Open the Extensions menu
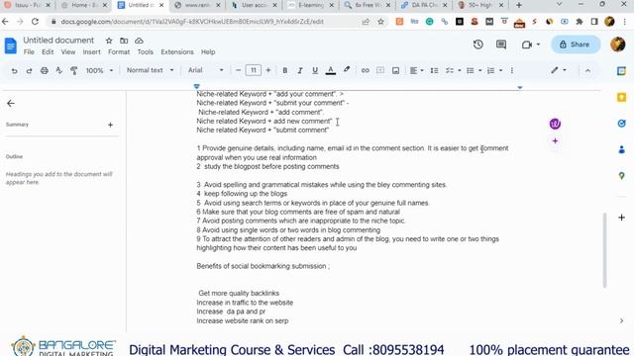The image size is (634, 356). [x=177, y=52]
